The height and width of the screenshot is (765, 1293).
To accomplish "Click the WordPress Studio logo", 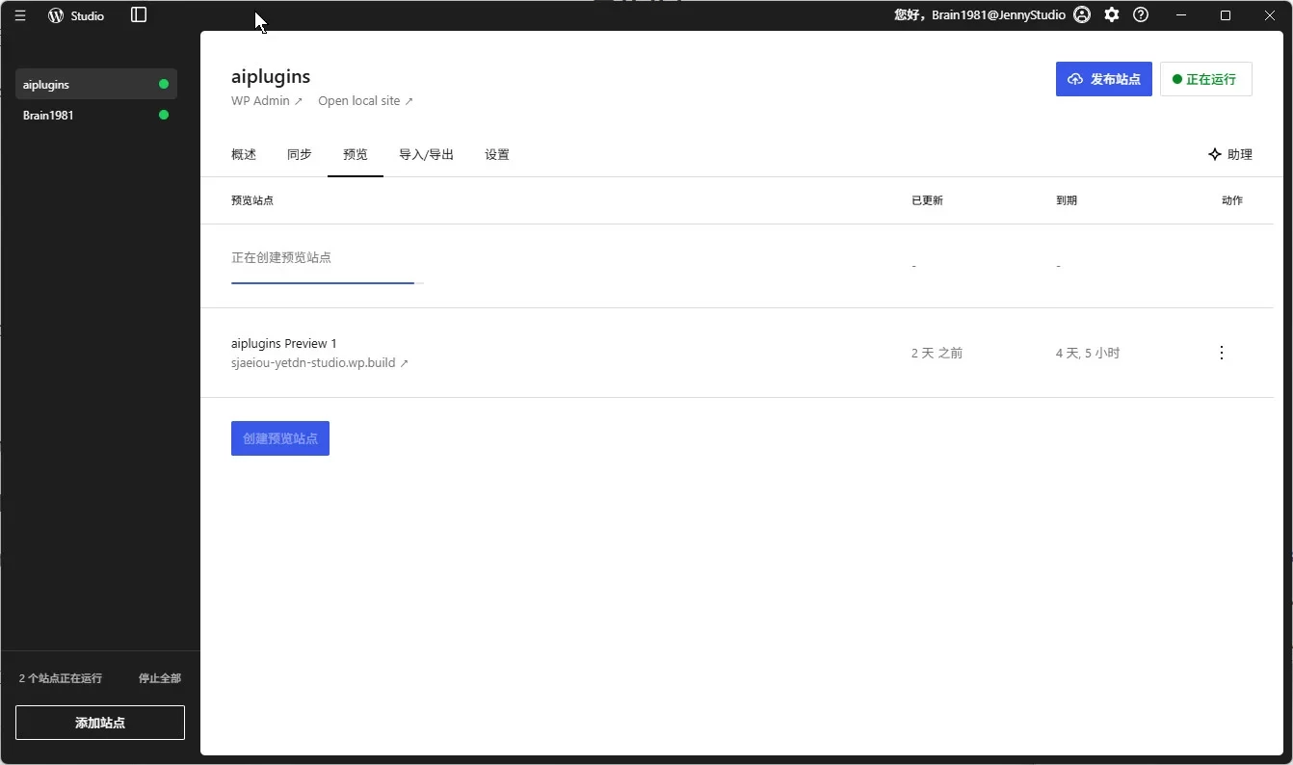I will (56, 15).
